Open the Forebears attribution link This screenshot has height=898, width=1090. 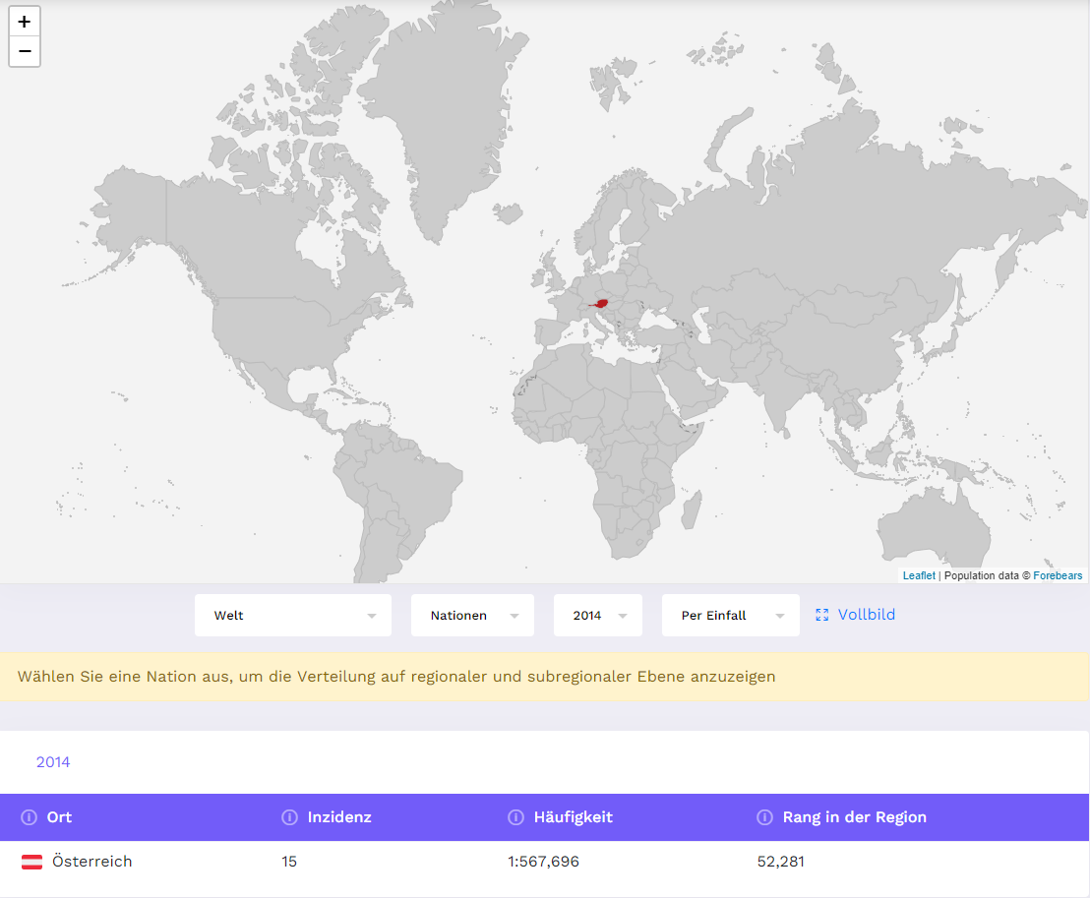pyautogui.click(x=1058, y=575)
